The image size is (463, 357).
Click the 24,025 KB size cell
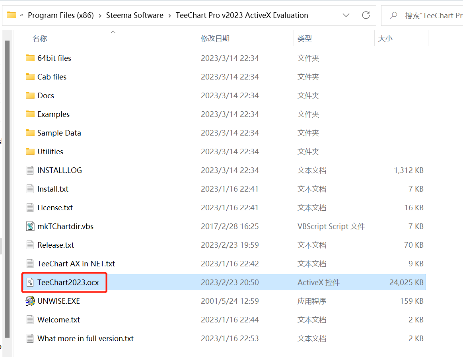(x=406, y=282)
